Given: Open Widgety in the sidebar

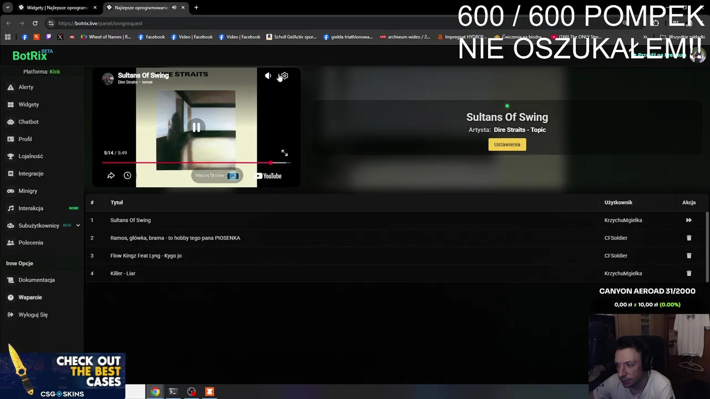Looking at the screenshot, I should (x=28, y=104).
